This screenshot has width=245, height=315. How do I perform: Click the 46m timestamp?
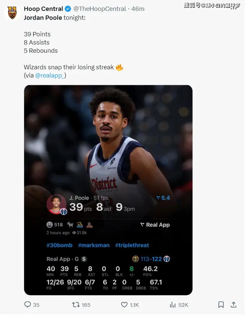click(138, 9)
